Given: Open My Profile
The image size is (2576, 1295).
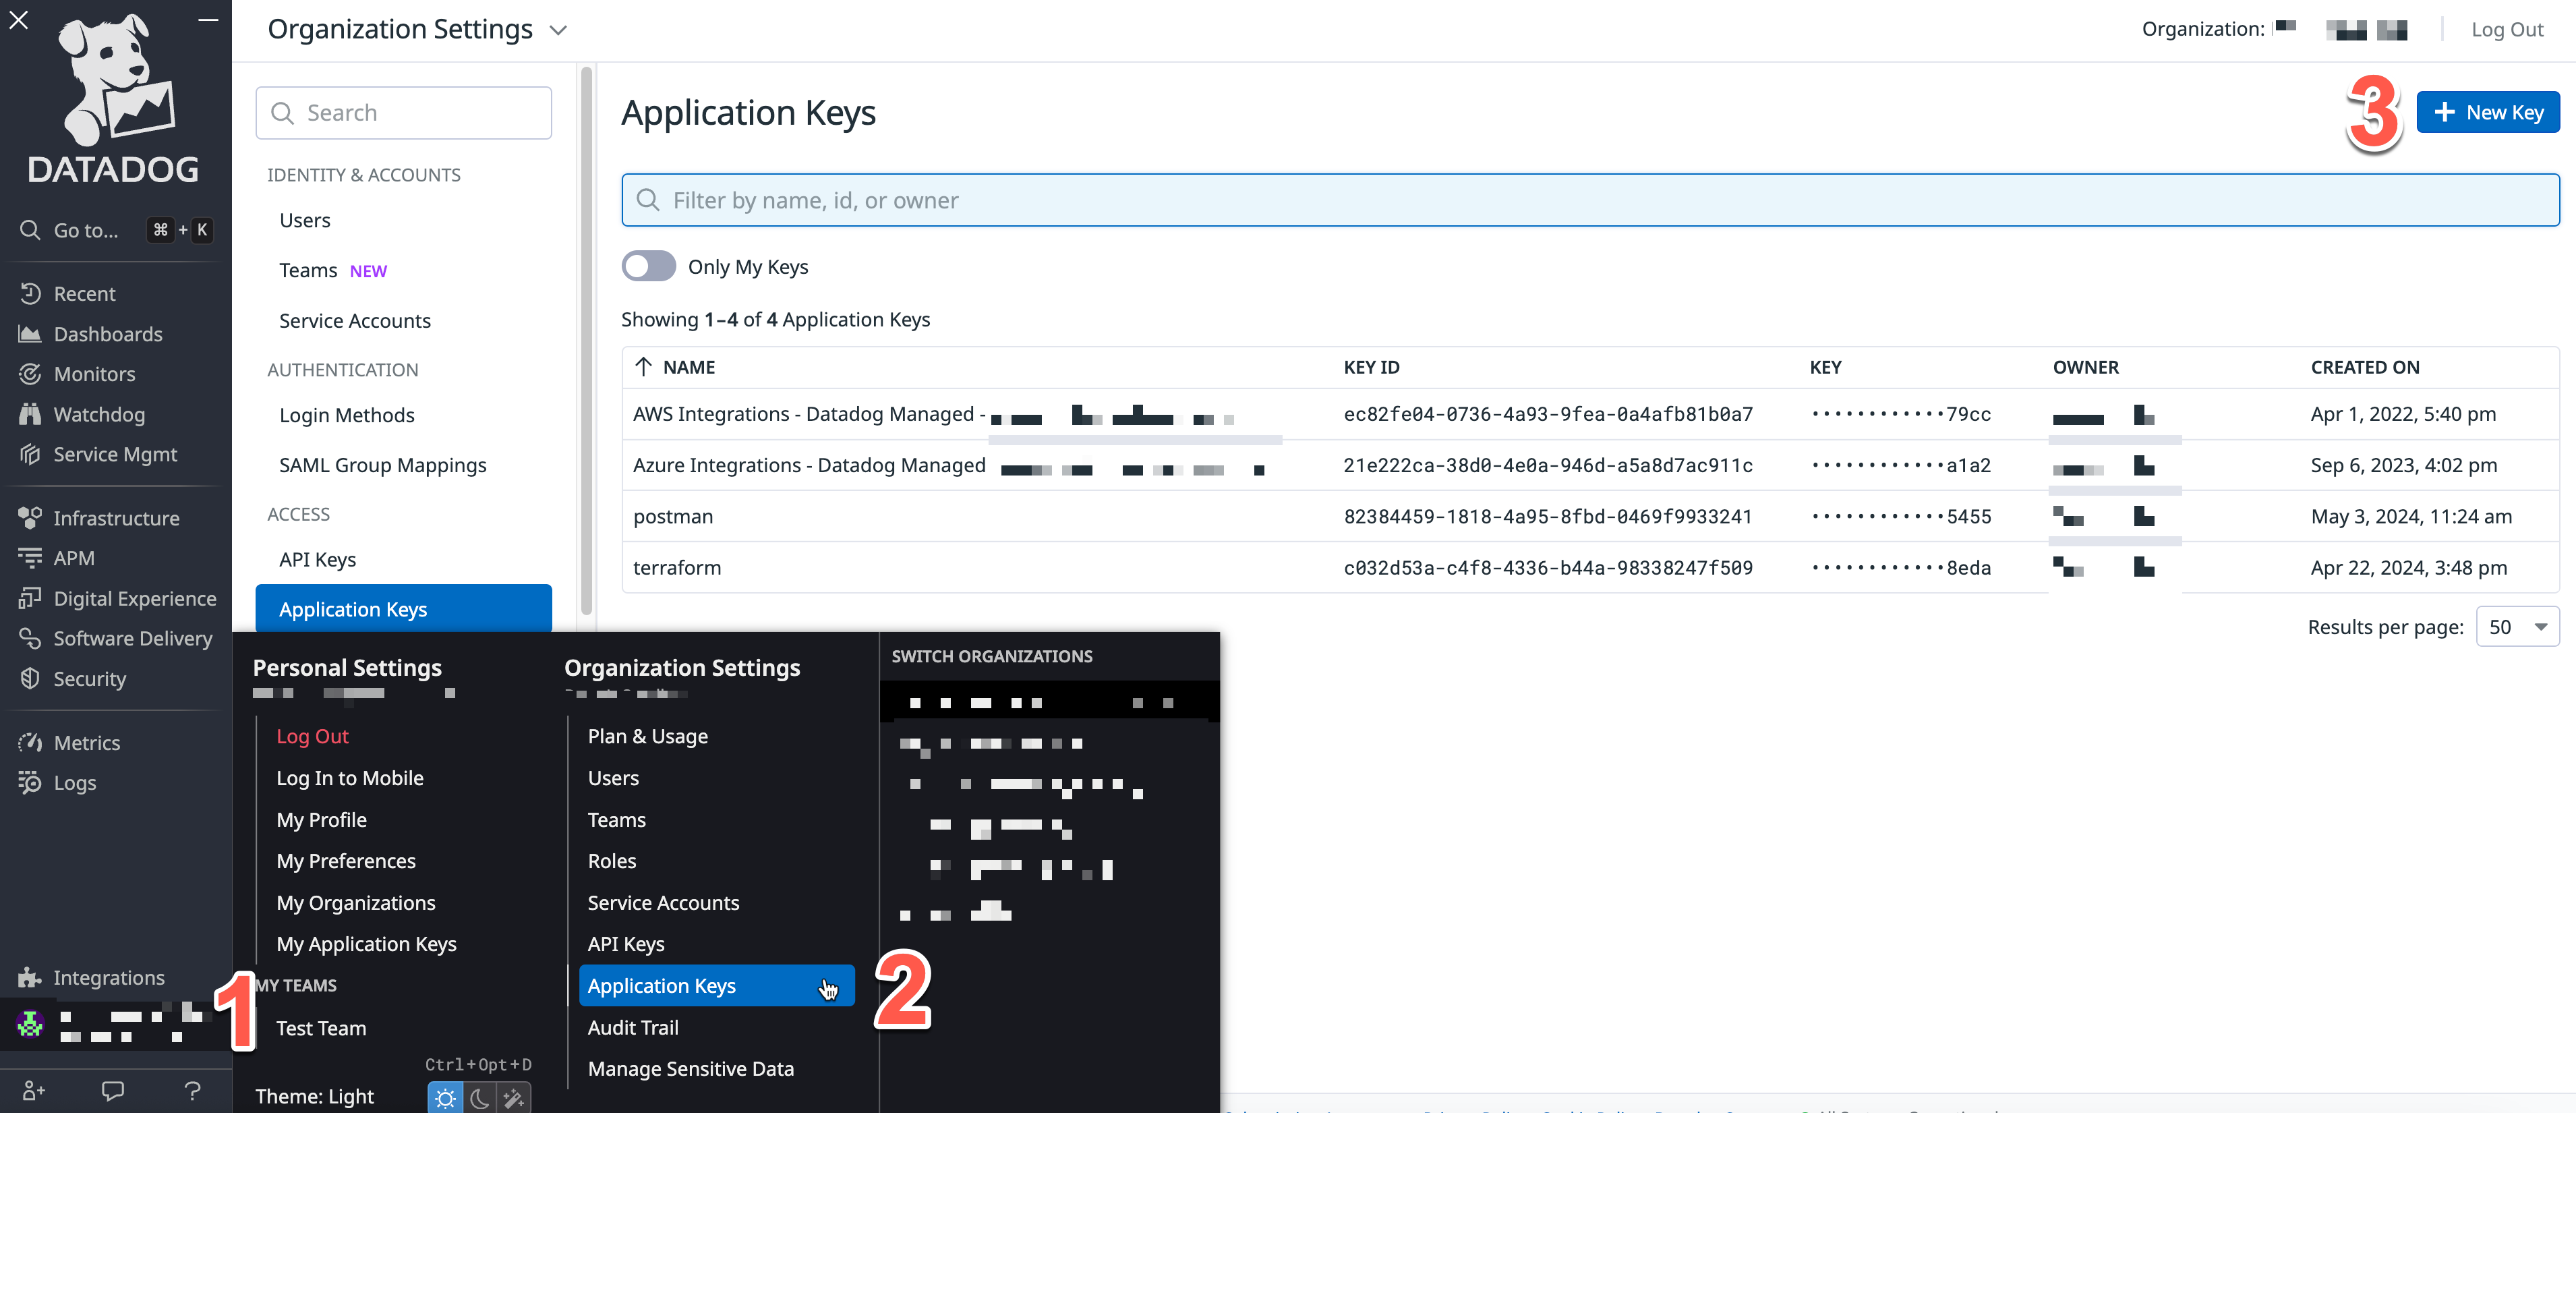Looking at the screenshot, I should click(x=321, y=820).
